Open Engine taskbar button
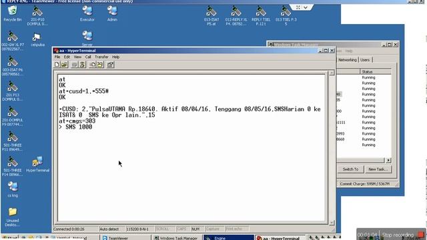This screenshot has height=240, width=427. [x=229, y=238]
